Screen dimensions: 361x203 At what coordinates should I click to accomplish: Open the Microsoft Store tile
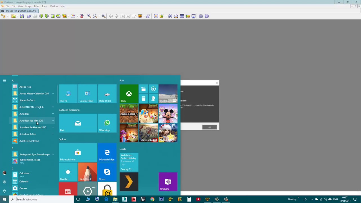(78, 153)
